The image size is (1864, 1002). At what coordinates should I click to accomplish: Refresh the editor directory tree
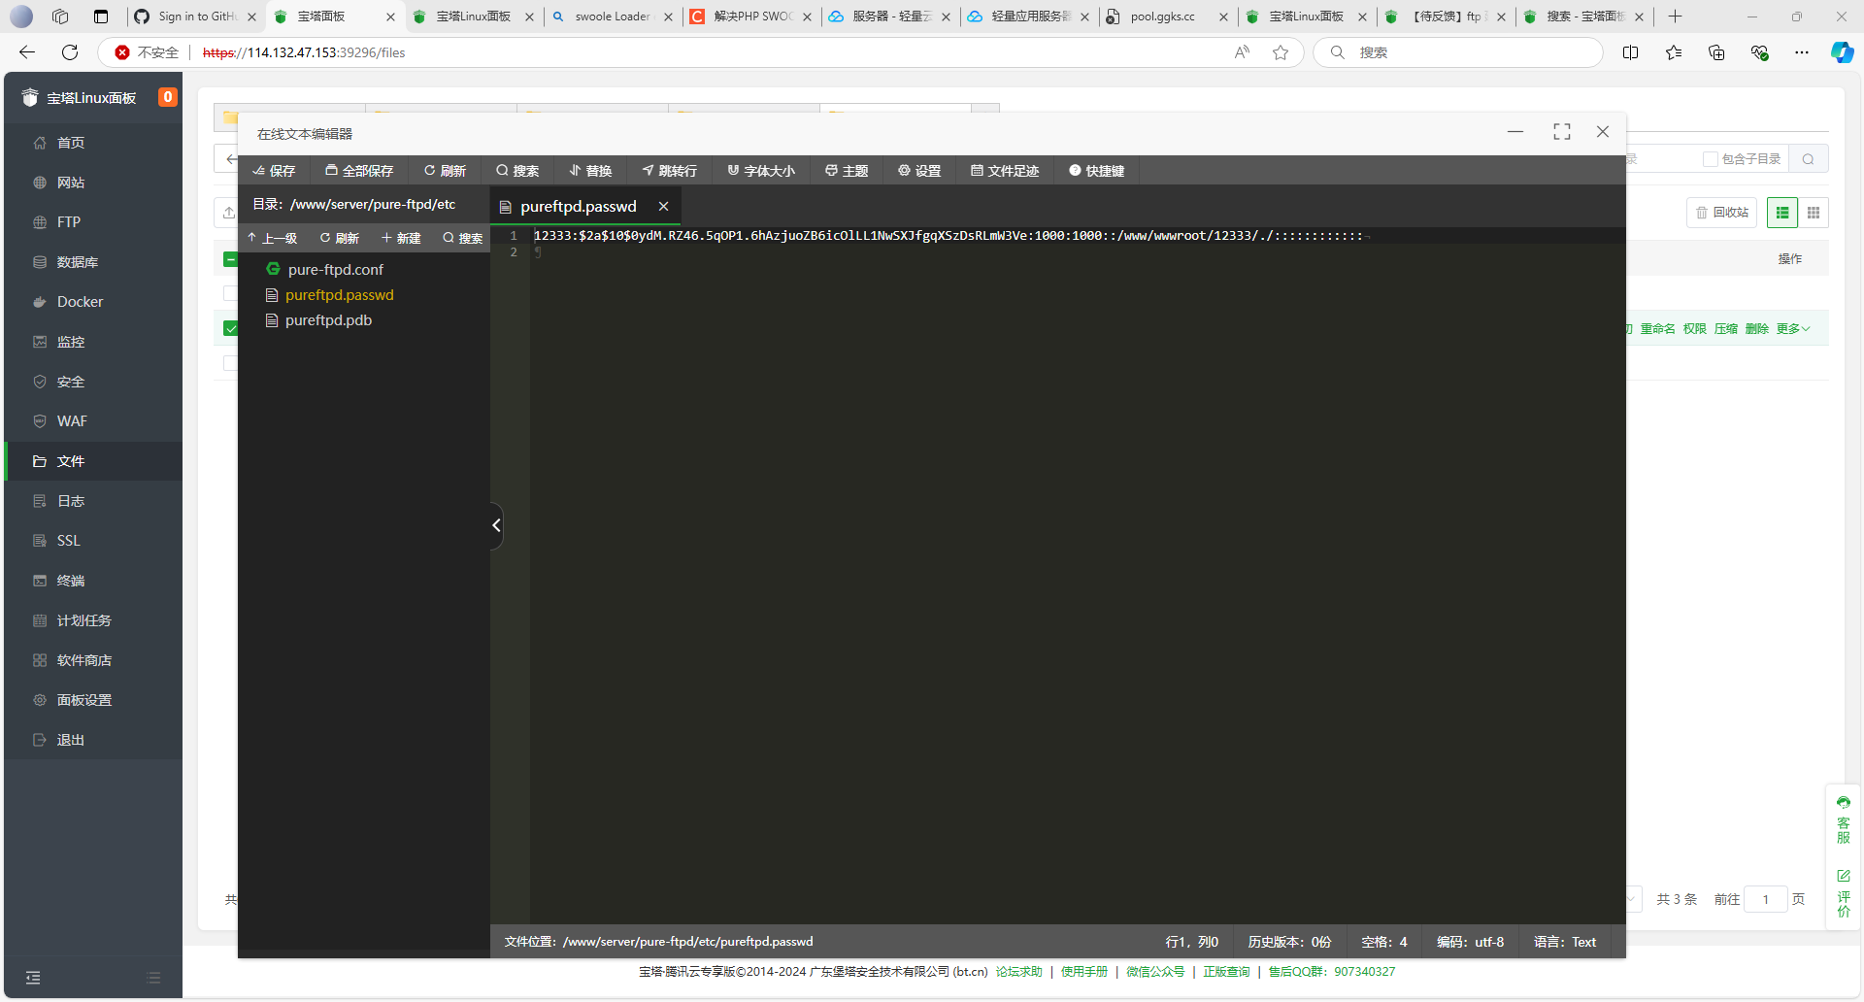click(x=340, y=238)
